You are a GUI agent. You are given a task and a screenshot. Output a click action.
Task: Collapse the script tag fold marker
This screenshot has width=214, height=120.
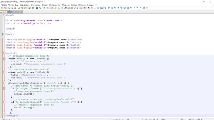[4, 53]
